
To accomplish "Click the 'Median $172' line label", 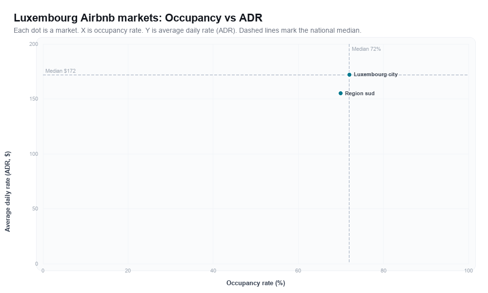I will (x=61, y=71).
